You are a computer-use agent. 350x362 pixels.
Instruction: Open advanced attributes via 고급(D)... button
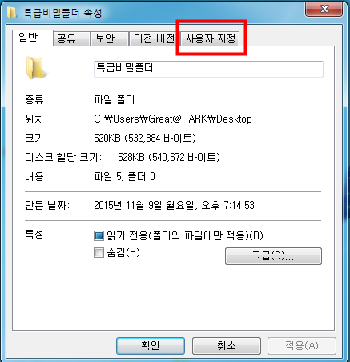273,256
